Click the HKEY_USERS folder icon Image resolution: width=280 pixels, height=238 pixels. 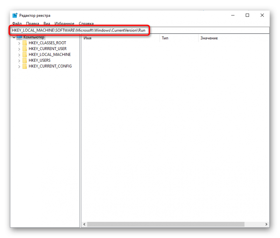pyautogui.click(x=24, y=60)
